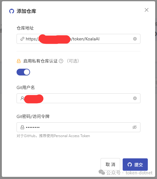This screenshot has height=179, width=157.
Task: Click the GitHub logo beside 添加仓库 title
Action: (12, 11)
